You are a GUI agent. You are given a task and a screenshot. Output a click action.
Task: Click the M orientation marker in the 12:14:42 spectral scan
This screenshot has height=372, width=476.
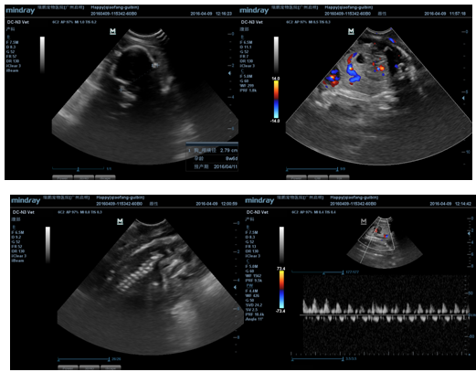364,221
